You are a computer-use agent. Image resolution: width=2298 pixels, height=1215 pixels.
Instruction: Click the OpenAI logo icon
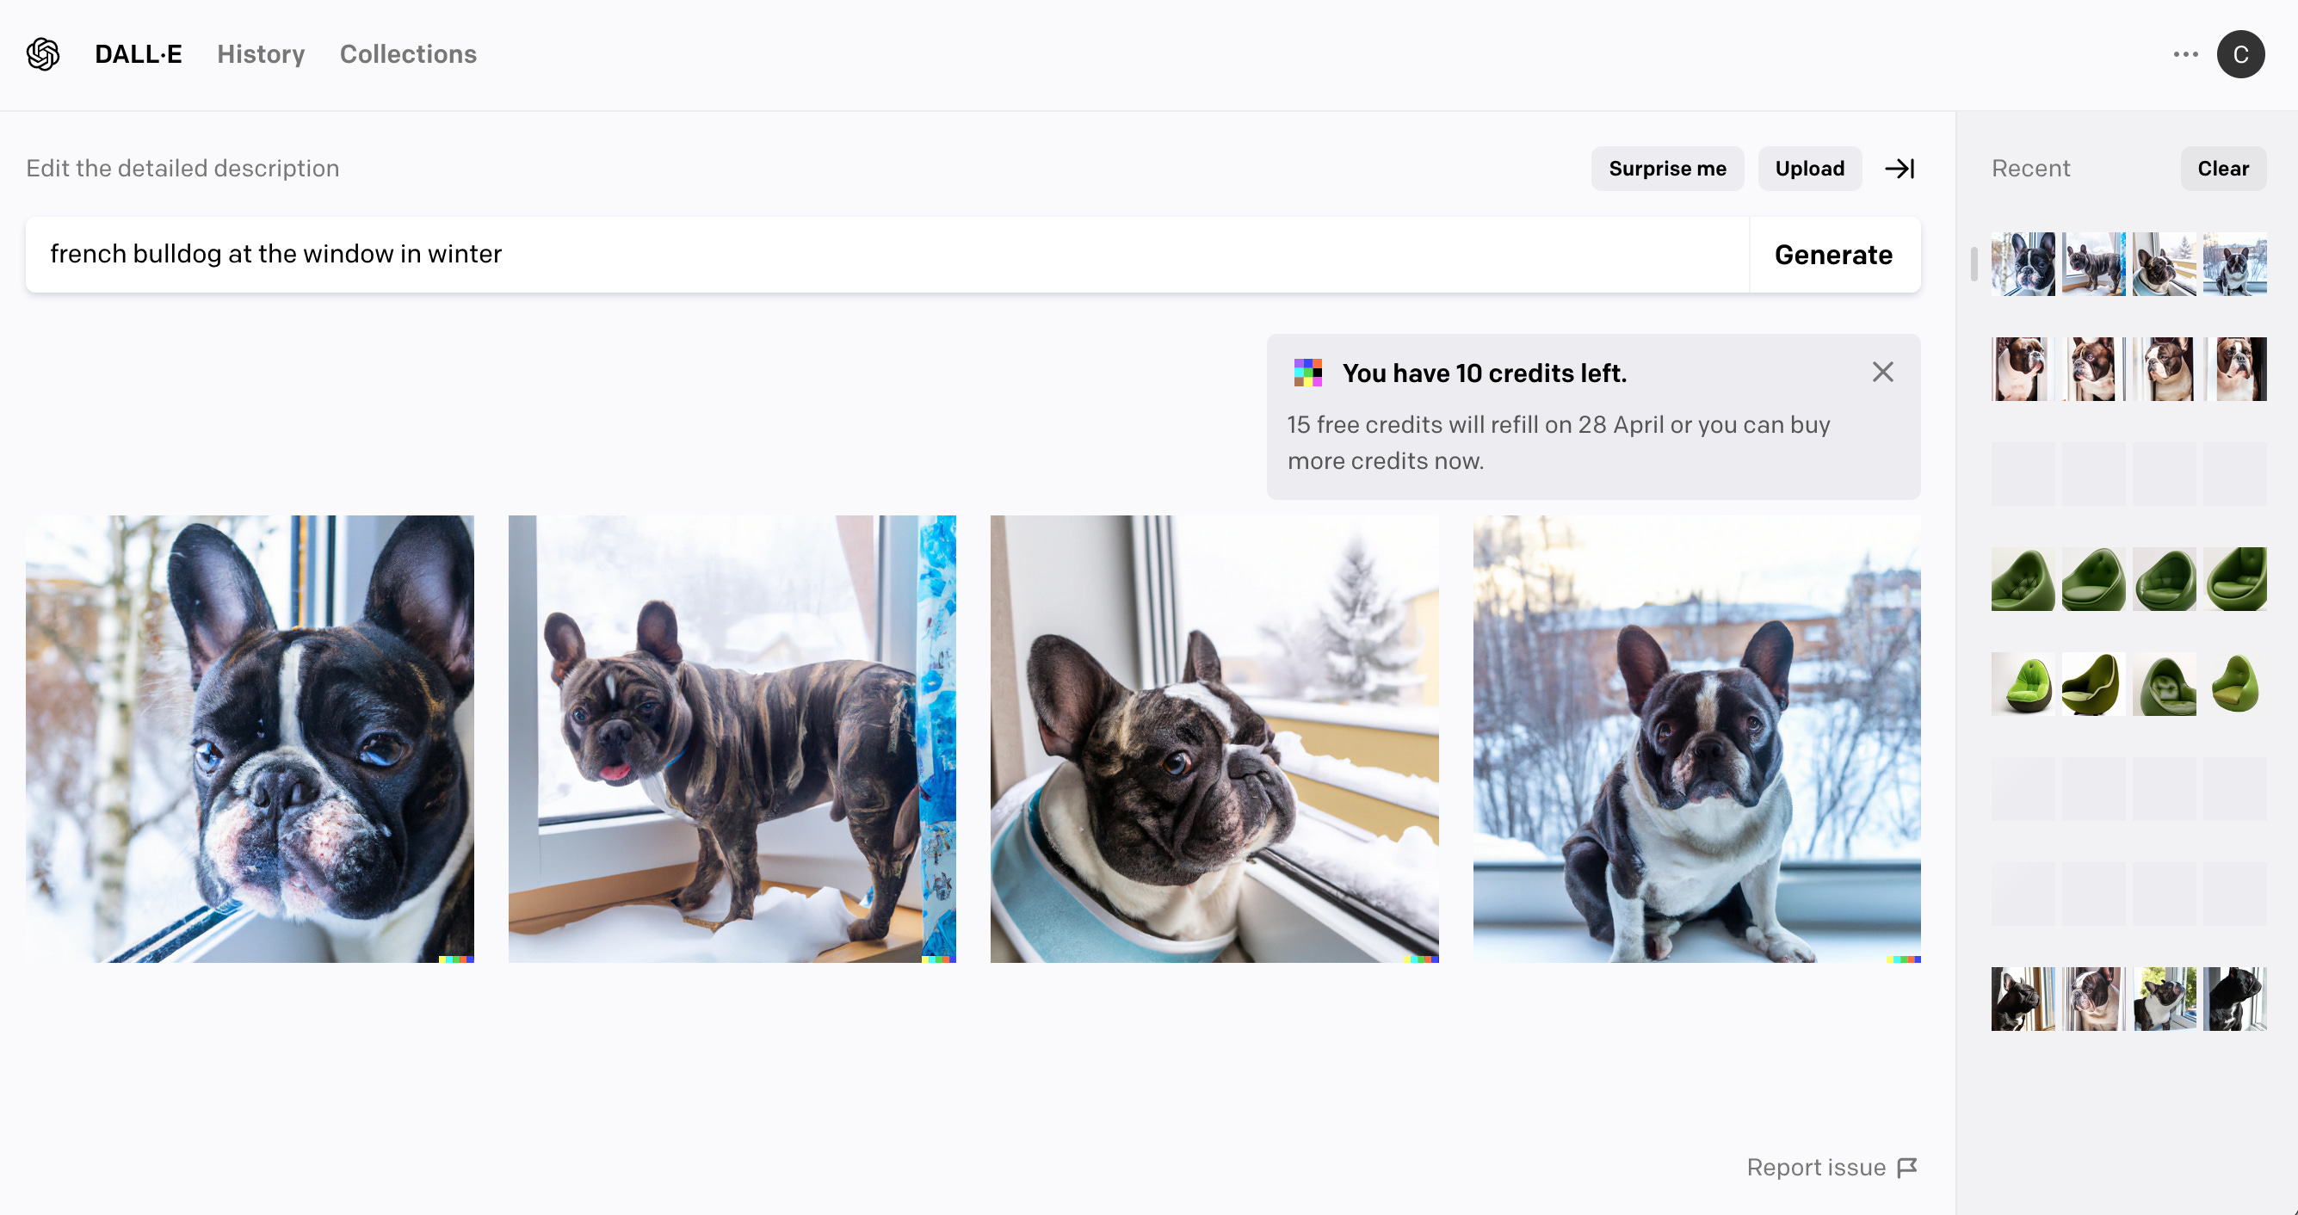pos(43,54)
